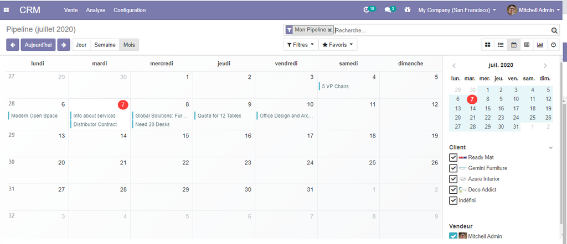567x244 pixels.
Task: Open the Configuration menu
Action: (x=130, y=10)
